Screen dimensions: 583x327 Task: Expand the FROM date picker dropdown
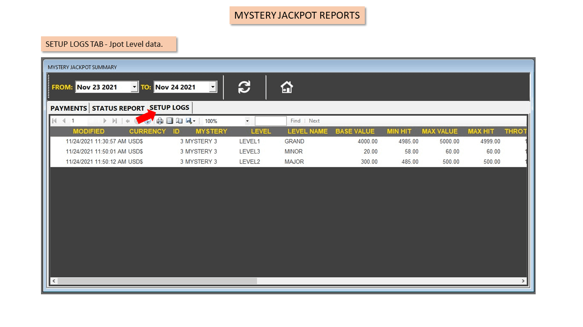point(134,87)
